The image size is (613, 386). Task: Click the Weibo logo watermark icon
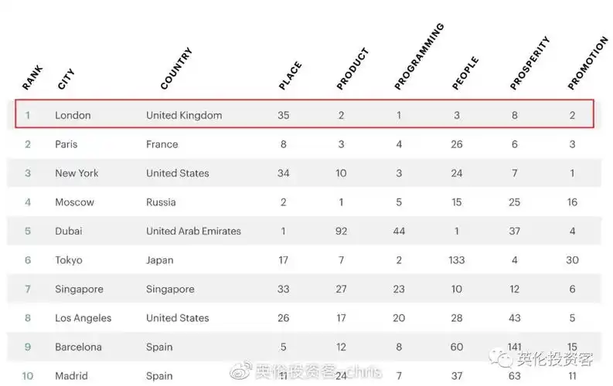241,372
